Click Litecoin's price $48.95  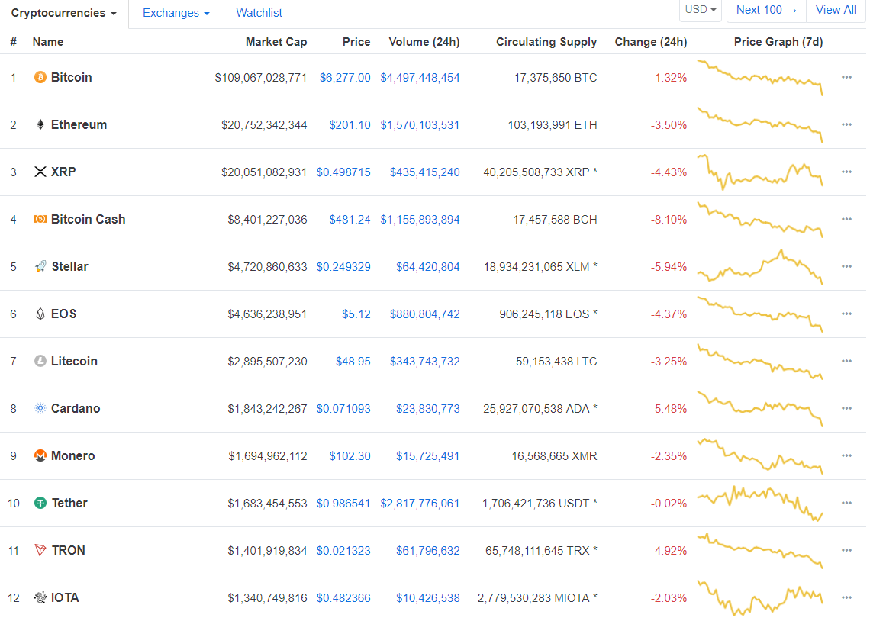click(353, 362)
